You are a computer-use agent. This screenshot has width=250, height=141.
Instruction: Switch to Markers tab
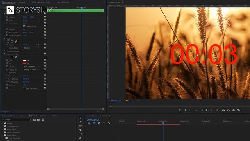(x=43, y=116)
